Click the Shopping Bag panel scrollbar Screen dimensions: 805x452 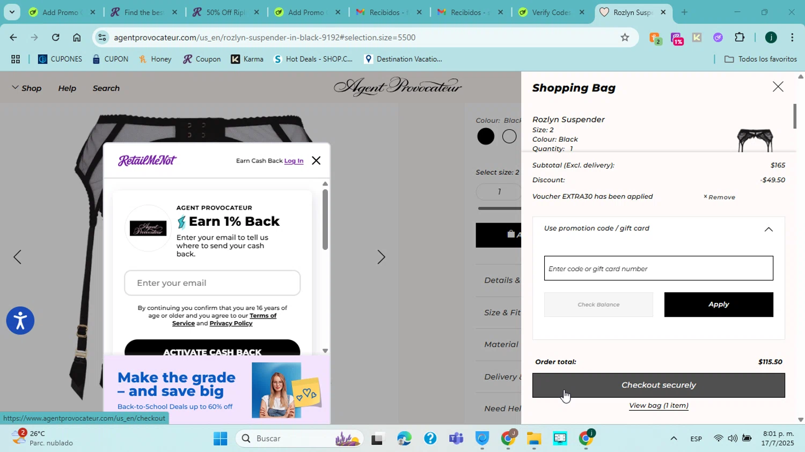[795, 116]
